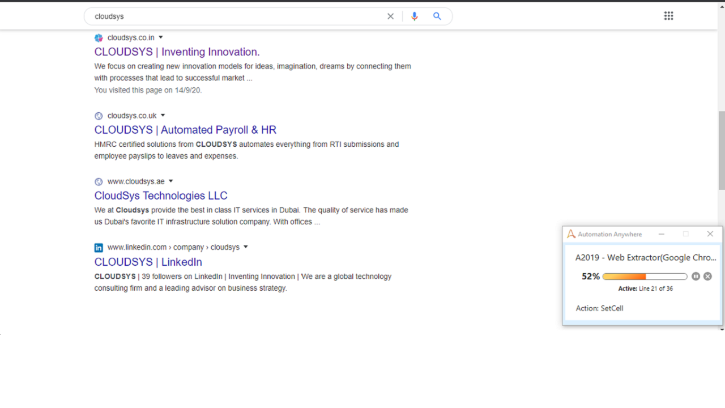Minimize the Automation Anywhere window
The width and height of the screenshot is (725, 408).
661,234
